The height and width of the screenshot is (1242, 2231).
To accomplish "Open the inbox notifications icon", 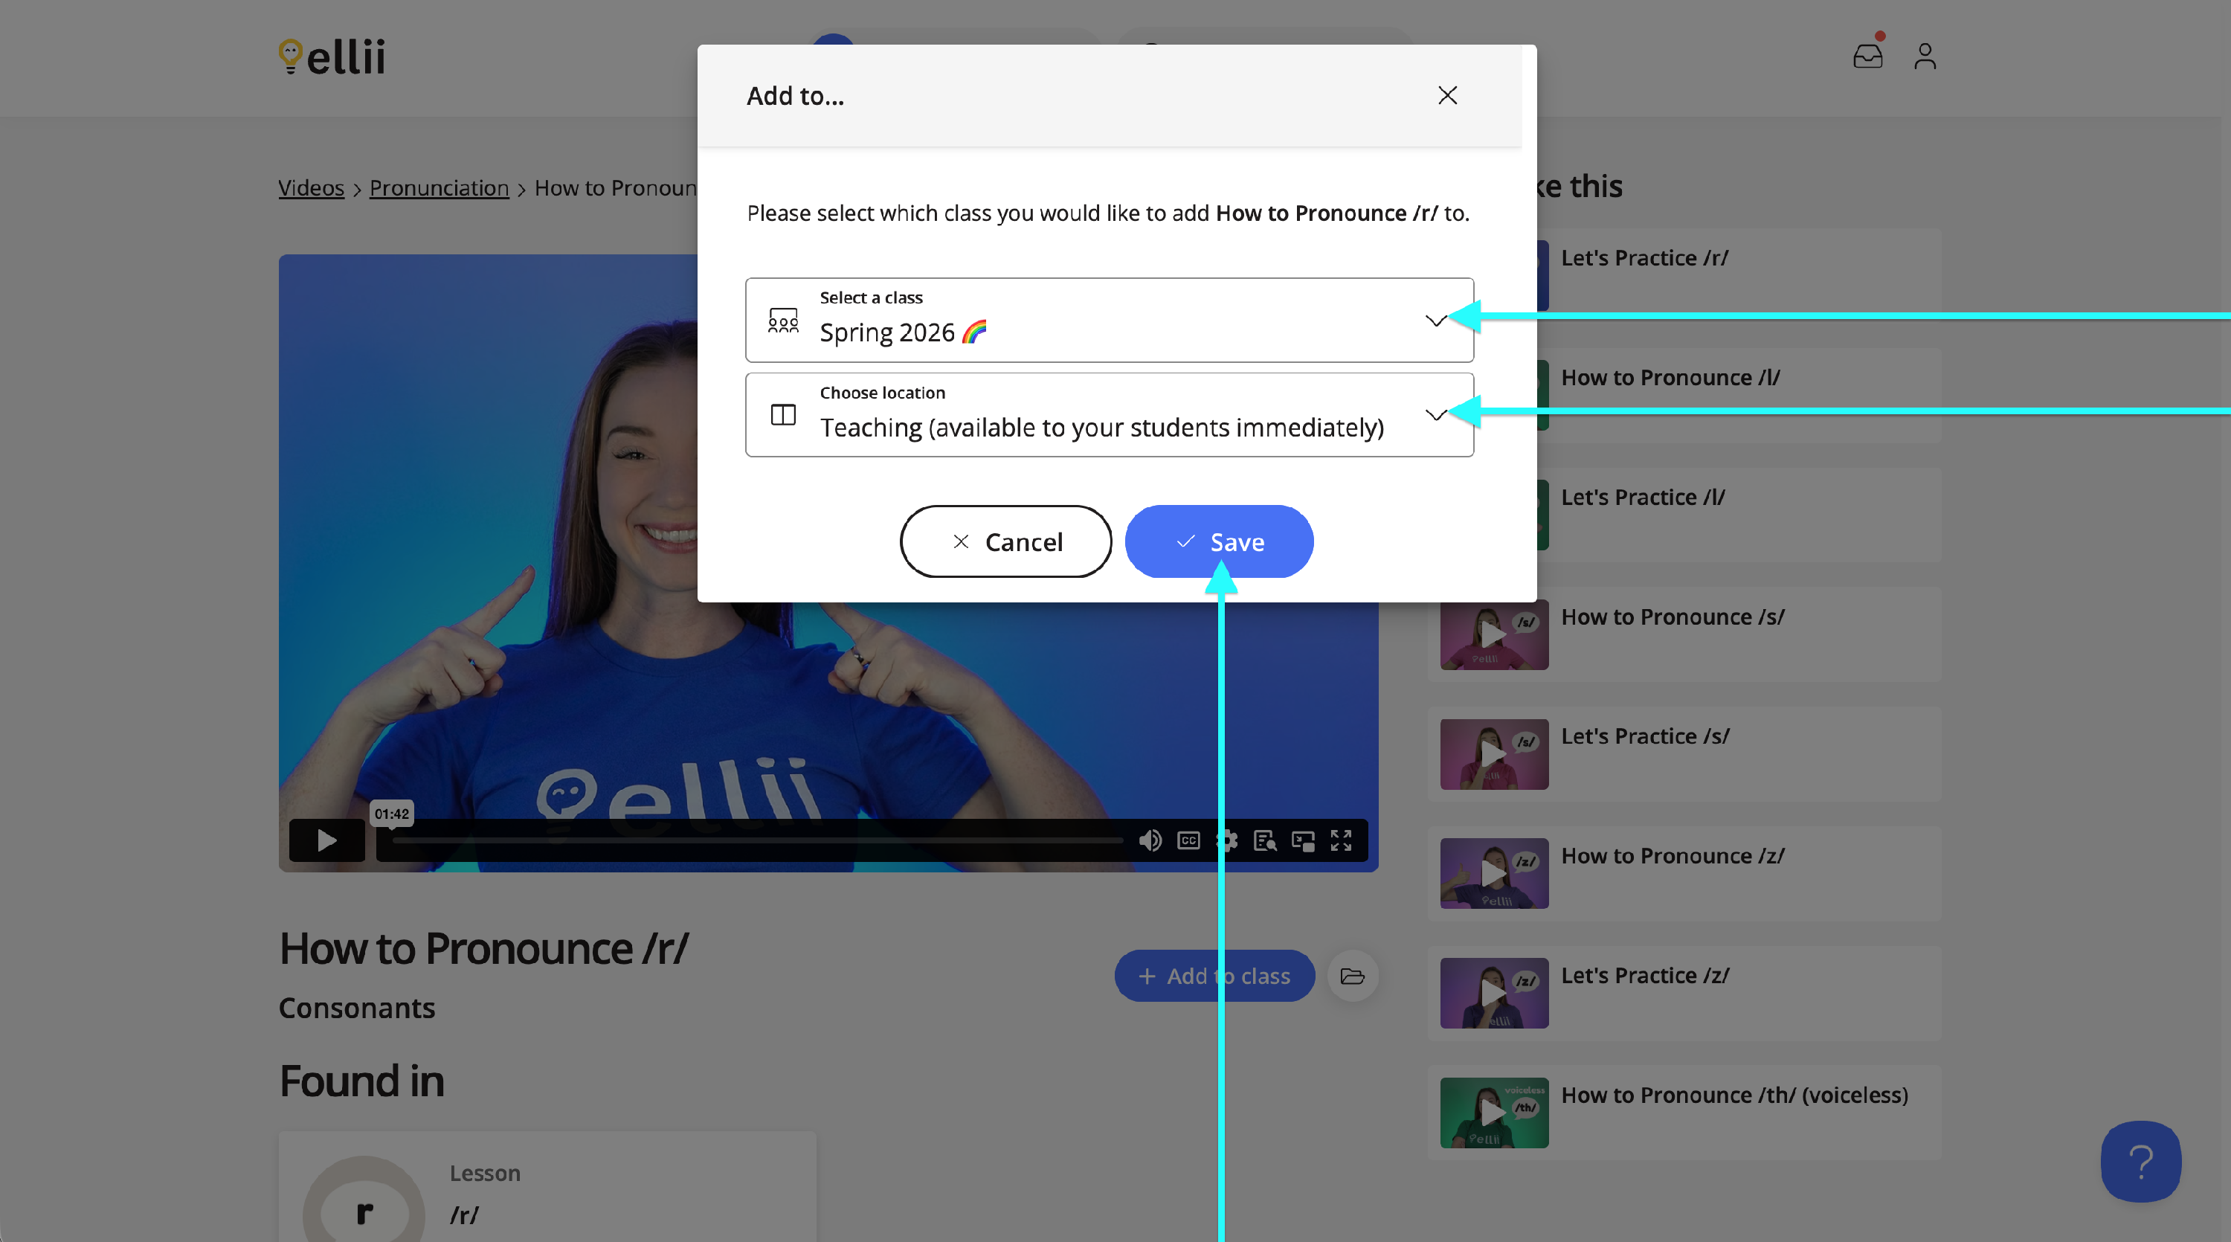I will coord(1867,57).
